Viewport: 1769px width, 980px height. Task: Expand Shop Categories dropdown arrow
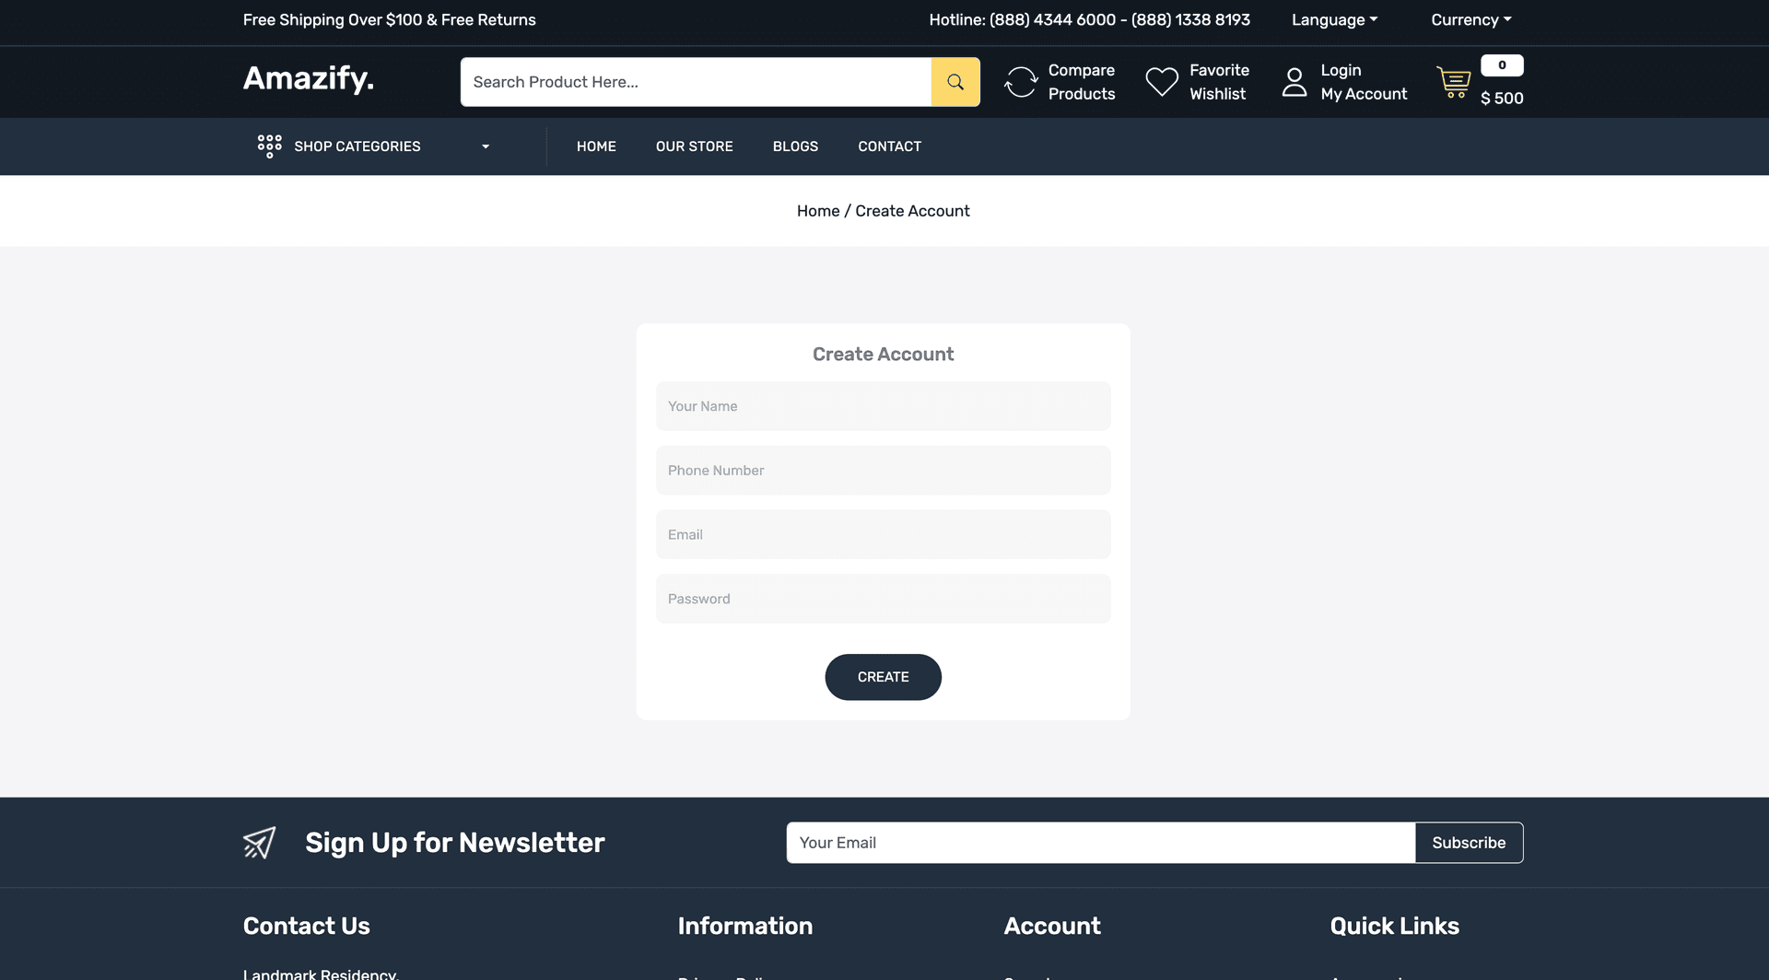[x=486, y=146]
